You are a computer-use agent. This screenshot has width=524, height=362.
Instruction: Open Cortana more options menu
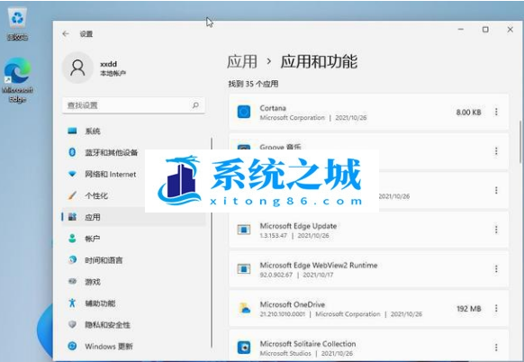(x=496, y=112)
